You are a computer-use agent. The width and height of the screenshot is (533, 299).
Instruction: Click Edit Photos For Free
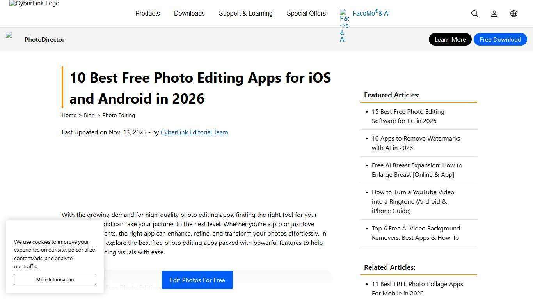(x=197, y=280)
